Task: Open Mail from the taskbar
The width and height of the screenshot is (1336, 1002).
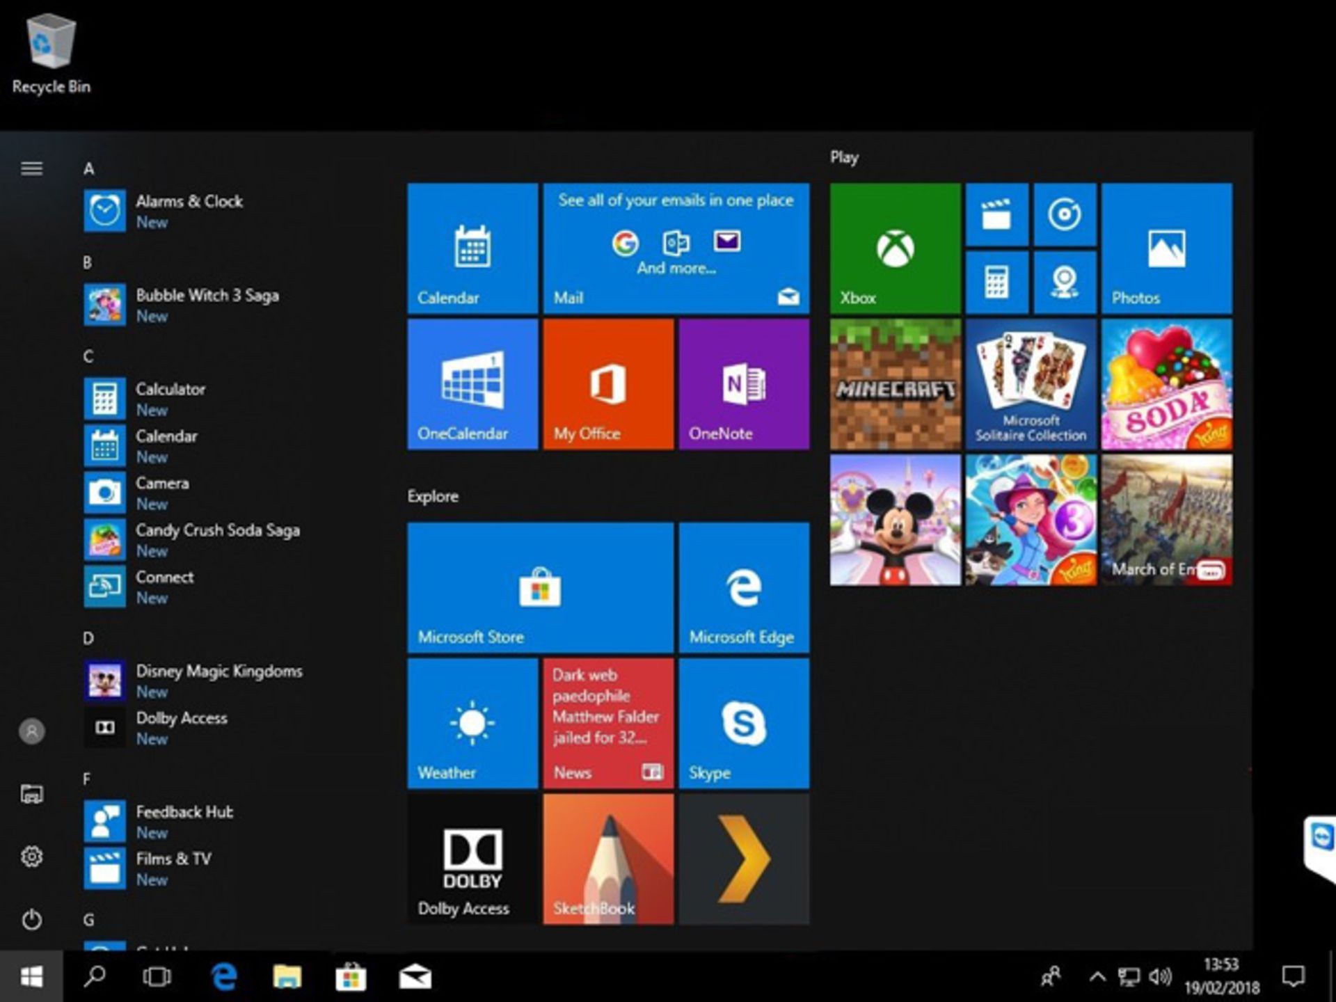Action: pyautogui.click(x=415, y=977)
